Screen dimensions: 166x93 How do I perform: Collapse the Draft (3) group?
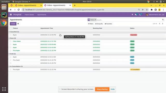pyautogui.click(x=12, y=54)
